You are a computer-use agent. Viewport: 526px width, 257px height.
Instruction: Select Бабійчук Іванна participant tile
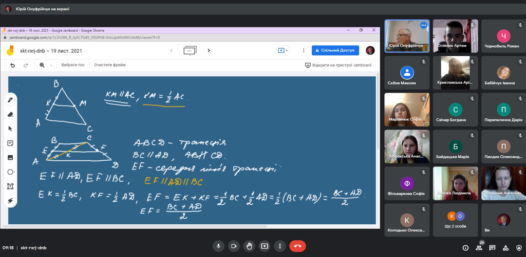pos(503,73)
